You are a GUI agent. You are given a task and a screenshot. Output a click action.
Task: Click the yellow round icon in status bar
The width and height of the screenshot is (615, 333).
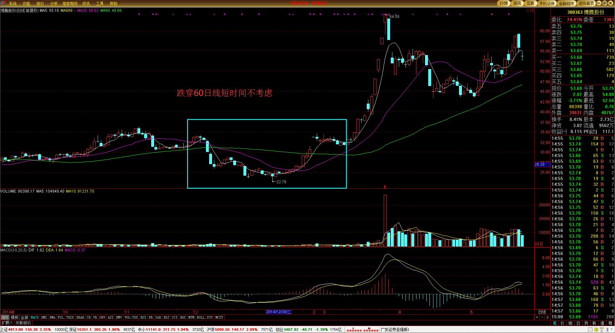[x=596, y=329]
